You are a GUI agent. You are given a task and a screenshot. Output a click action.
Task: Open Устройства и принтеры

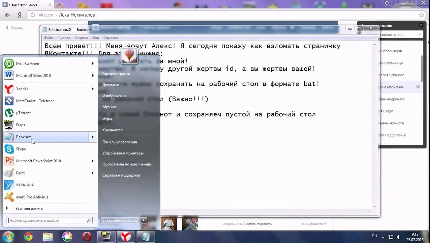(x=123, y=153)
